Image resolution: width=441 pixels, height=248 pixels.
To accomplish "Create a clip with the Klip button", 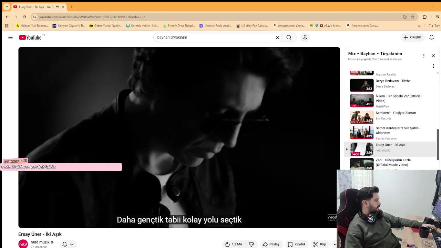I will point(319,244).
